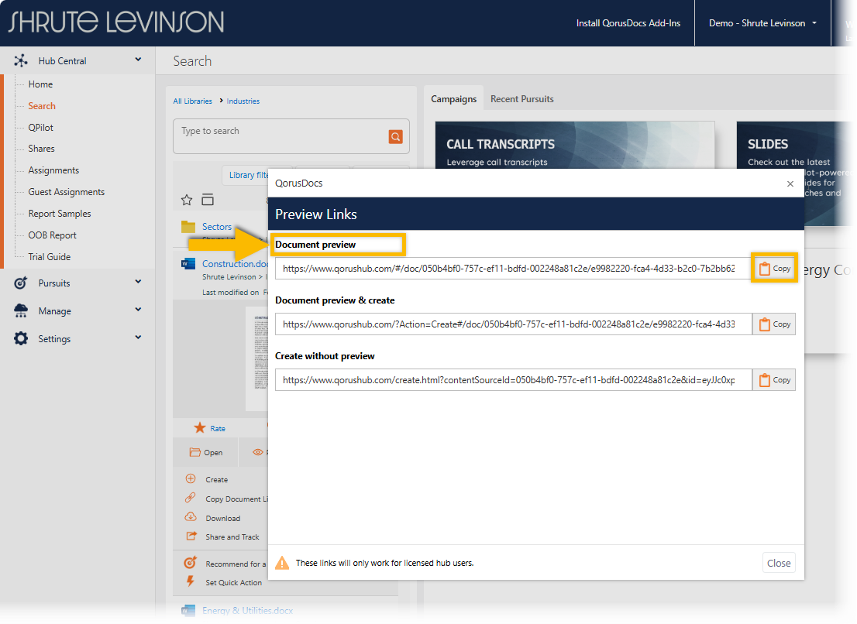Copy the Document preview link
The image size is (857, 624).
coord(774,269)
